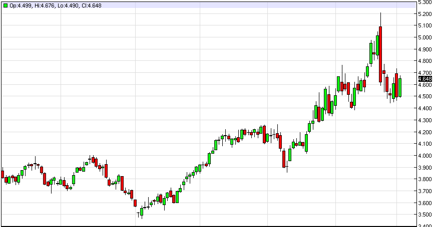Select the Op:4.499 open price text
This screenshot has height=227, width=438.
tap(21, 5)
